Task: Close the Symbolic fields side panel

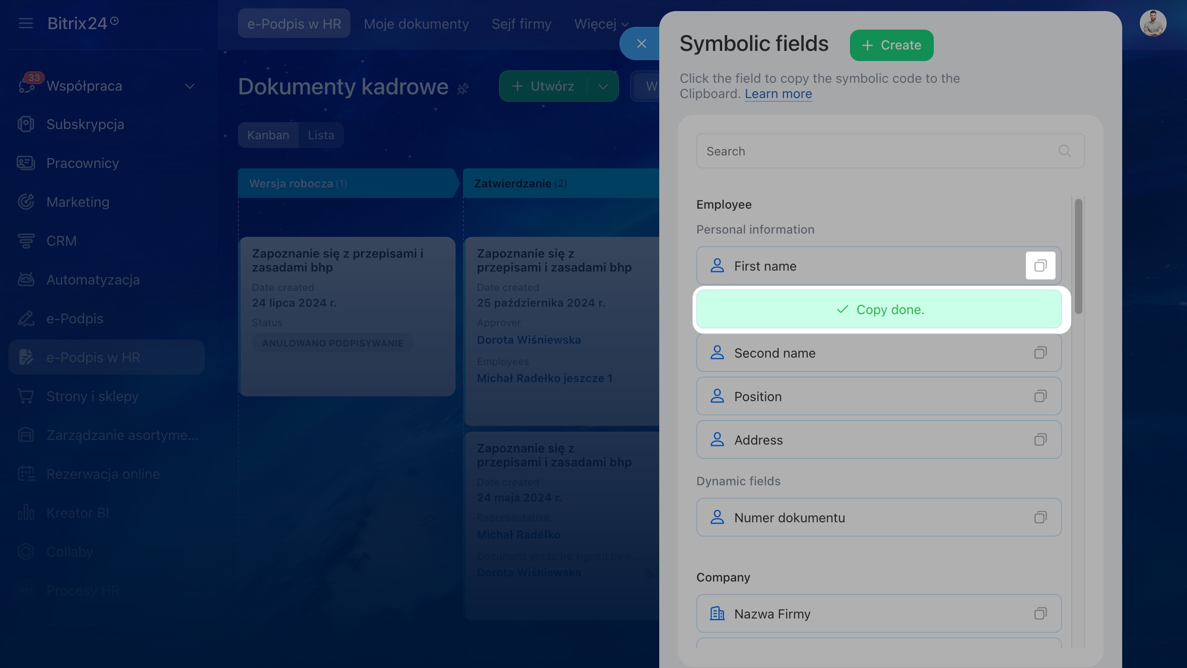Action: [x=641, y=43]
